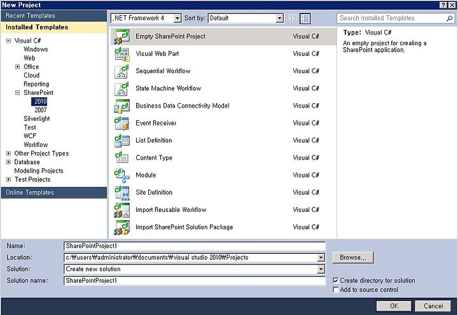458x315 pixels.
Task: Select the Visual Web Part template name
Action: 157,53
